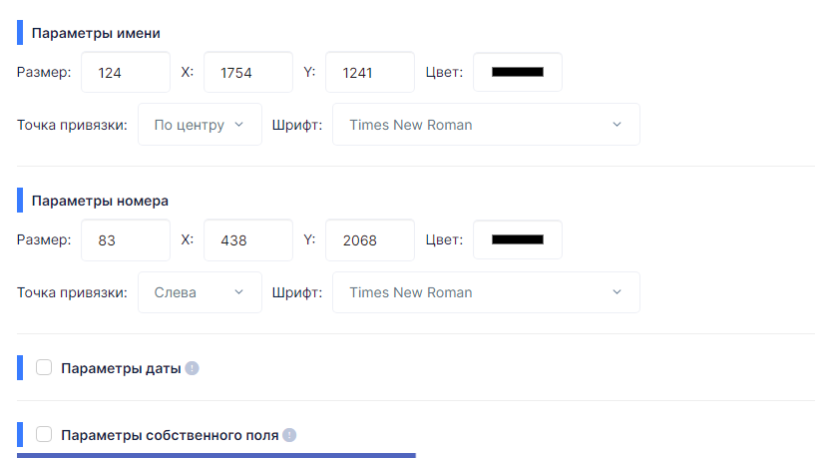Click info icon beside Параметры даты

192,368
